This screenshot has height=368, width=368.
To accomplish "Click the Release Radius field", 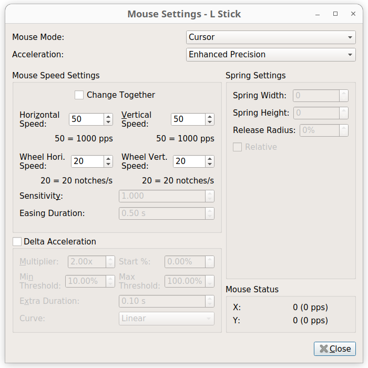I will pos(320,130).
